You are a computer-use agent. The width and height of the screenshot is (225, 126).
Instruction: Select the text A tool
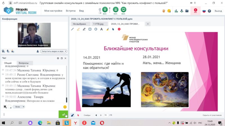[x=102, y=29]
